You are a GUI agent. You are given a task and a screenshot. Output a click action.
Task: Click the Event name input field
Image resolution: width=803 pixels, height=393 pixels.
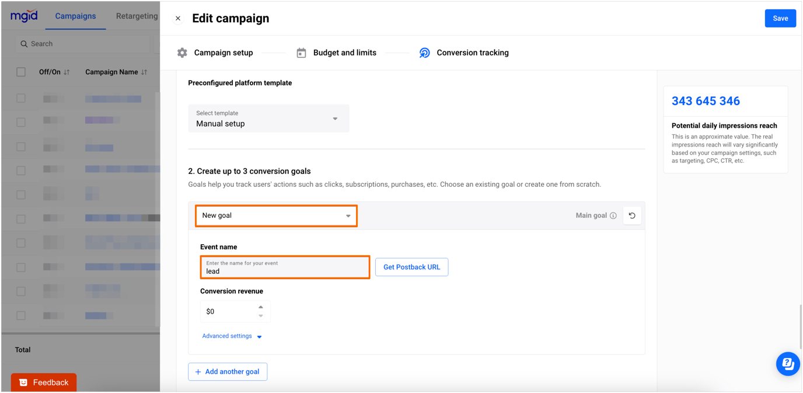tap(285, 267)
